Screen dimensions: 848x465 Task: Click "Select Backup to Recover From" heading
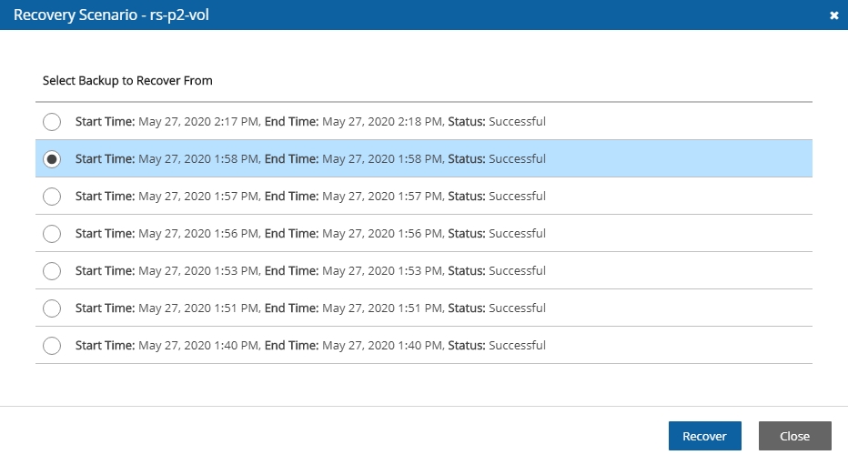(127, 81)
